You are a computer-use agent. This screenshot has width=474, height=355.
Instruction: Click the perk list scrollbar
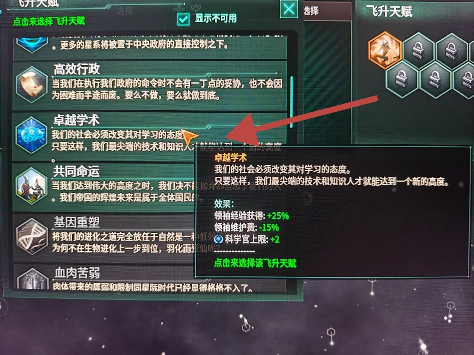tap(292, 102)
